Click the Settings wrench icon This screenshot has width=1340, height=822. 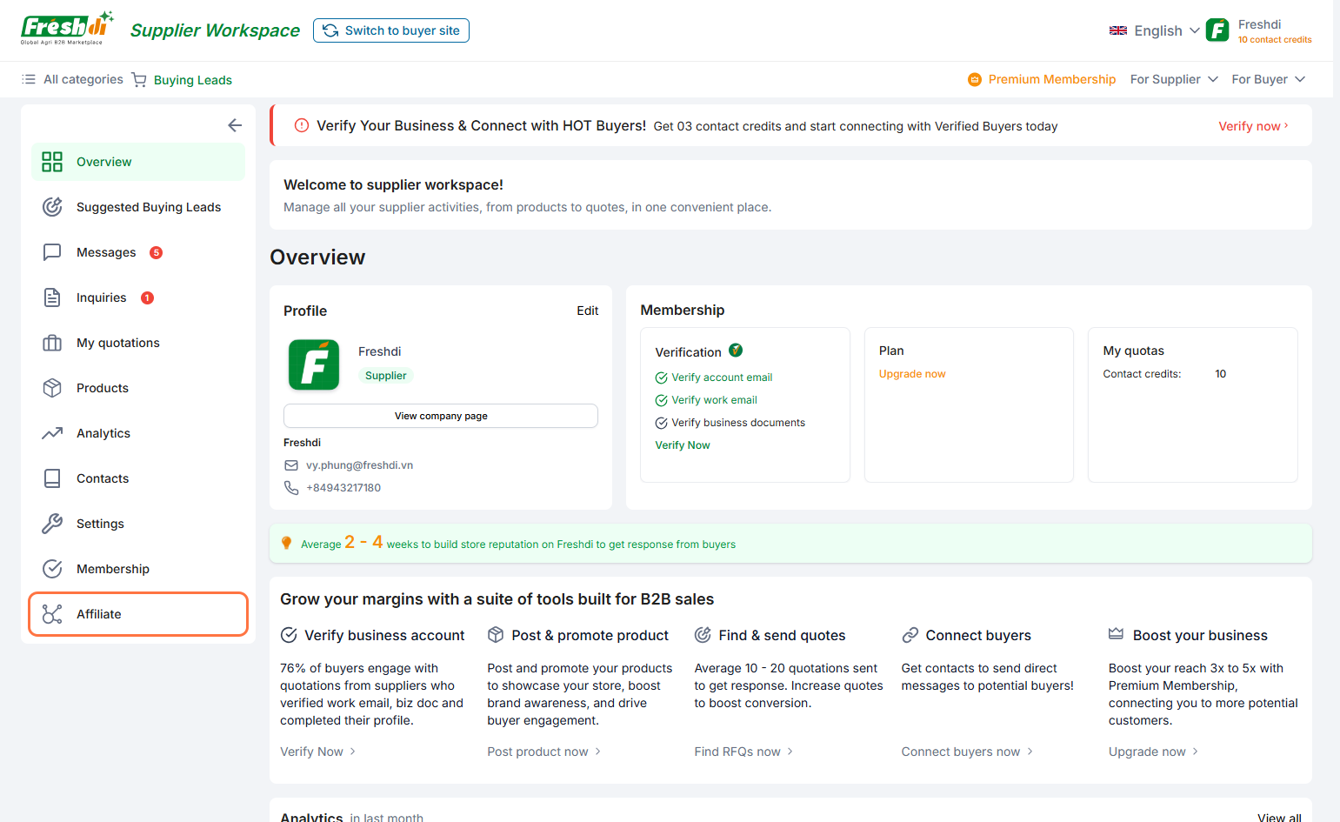(52, 524)
